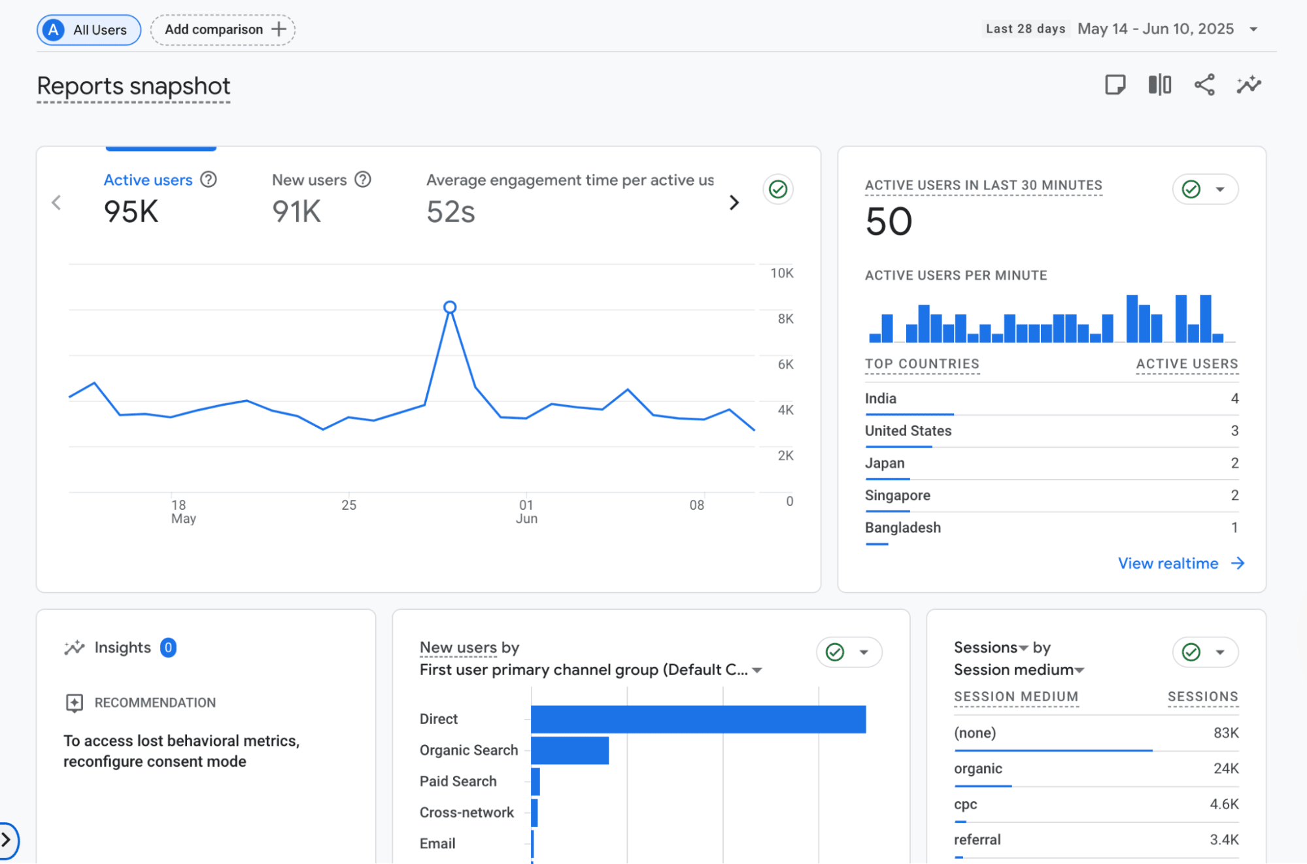Expand the Active Users realtime card dropdown arrow
This screenshot has height=864, width=1307.
click(x=1219, y=190)
